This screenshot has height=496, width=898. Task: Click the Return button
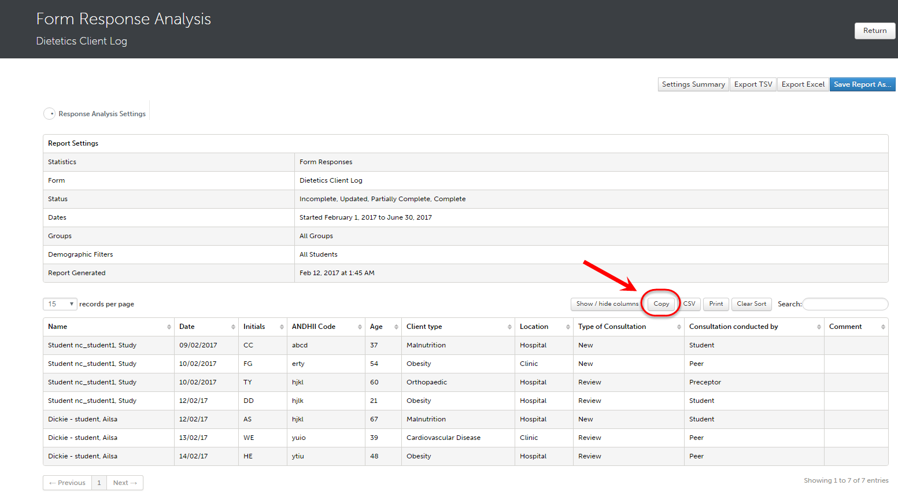tap(875, 31)
